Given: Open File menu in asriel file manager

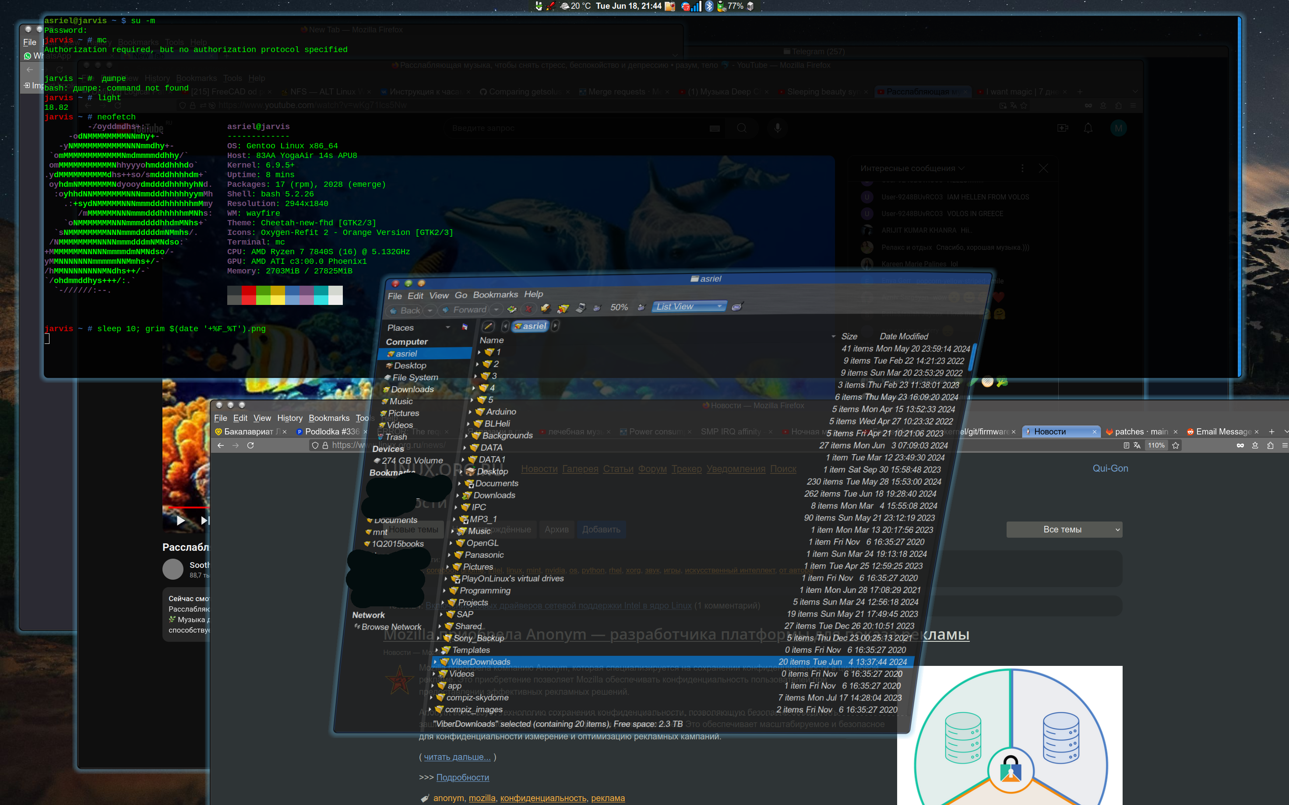Looking at the screenshot, I should [x=394, y=296].
